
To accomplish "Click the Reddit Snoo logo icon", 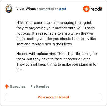I will 86,9.
